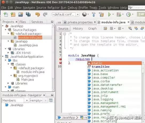Viewport: 145px width, 123px height.
Task: Open Debug Project arrow dropdown
Action: 123,14
